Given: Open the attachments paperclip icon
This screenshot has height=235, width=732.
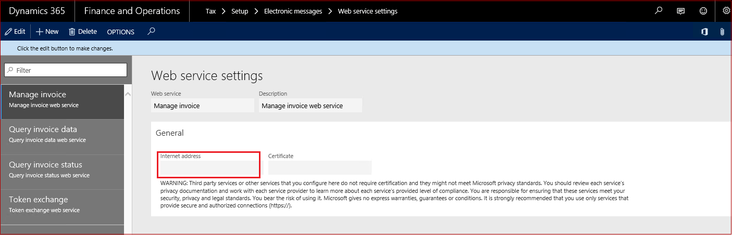Looking at the screenshot, I should [722, 32].
